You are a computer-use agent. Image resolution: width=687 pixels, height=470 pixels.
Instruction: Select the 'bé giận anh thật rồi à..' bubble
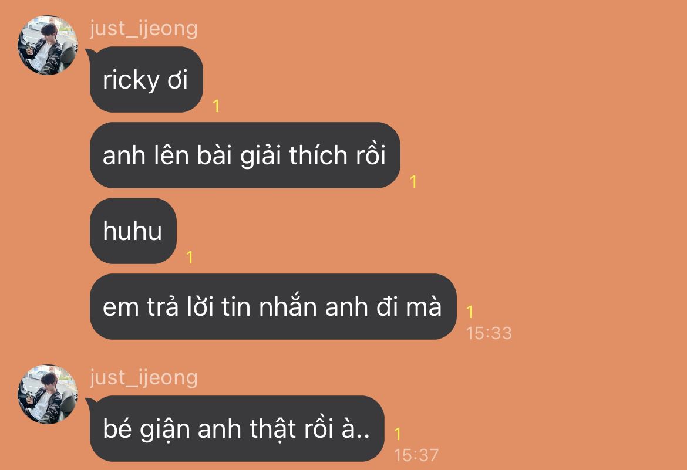point(237,428)
